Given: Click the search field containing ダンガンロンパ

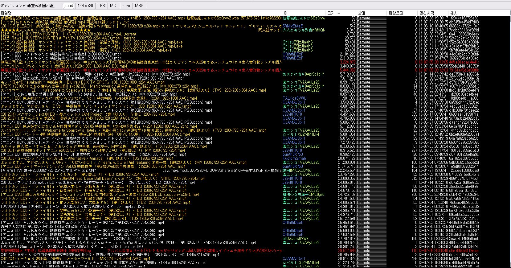Looking at the screenshot, I should click(x=31, y=6).
